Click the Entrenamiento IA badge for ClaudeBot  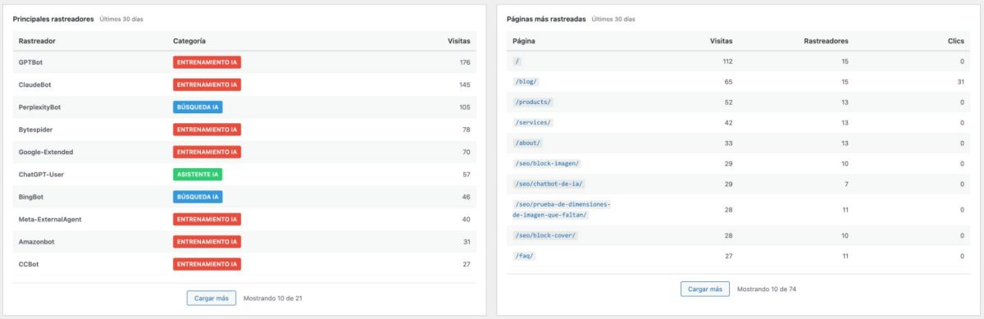207,84
